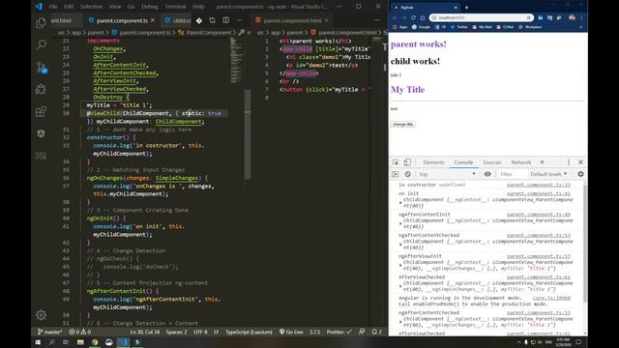Close the parent.component.html tab
Screen dimensions: 619x348
coord(327,20)
